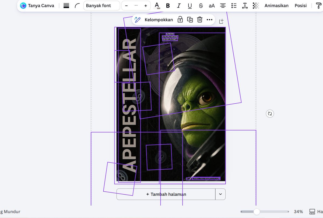Group elements with Kelompokkan
The image size is (323, 218).
159,20
